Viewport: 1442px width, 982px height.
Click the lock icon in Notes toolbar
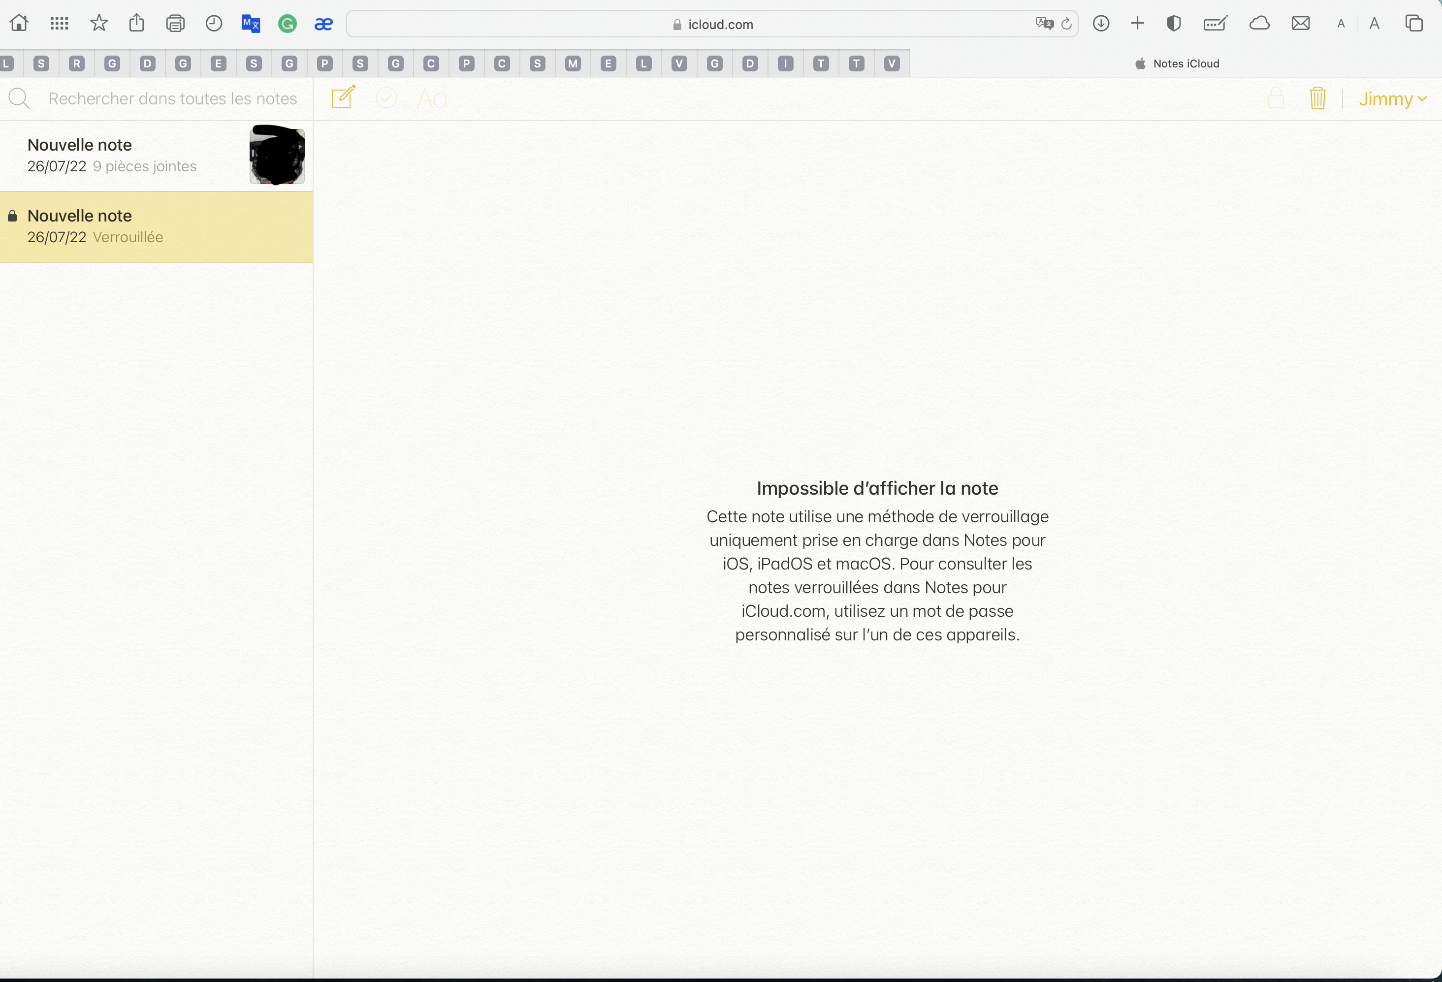tap(1276, 98)
